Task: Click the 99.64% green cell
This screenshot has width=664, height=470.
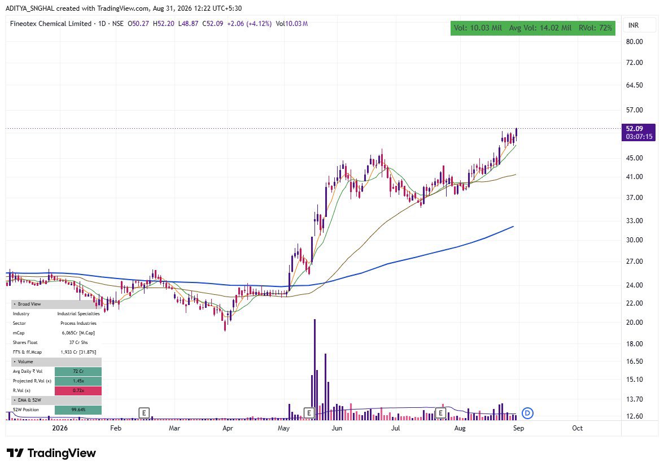Action: (x=78, y=410)
